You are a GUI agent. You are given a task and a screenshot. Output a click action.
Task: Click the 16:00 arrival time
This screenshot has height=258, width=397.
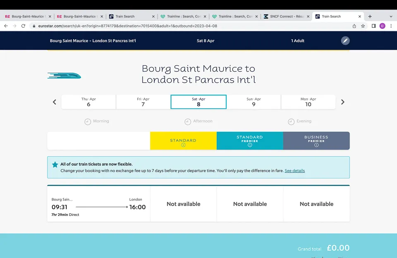pyautogui.click(x=137, y=207)
